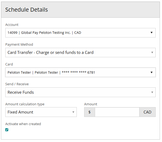Click the Card dropdown arrow
This screenshot has height=142, width=162.
pos(151,72)
